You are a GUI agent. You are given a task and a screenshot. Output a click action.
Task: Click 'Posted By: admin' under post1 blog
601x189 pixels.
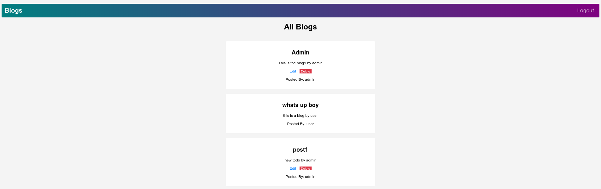[300, 177]
